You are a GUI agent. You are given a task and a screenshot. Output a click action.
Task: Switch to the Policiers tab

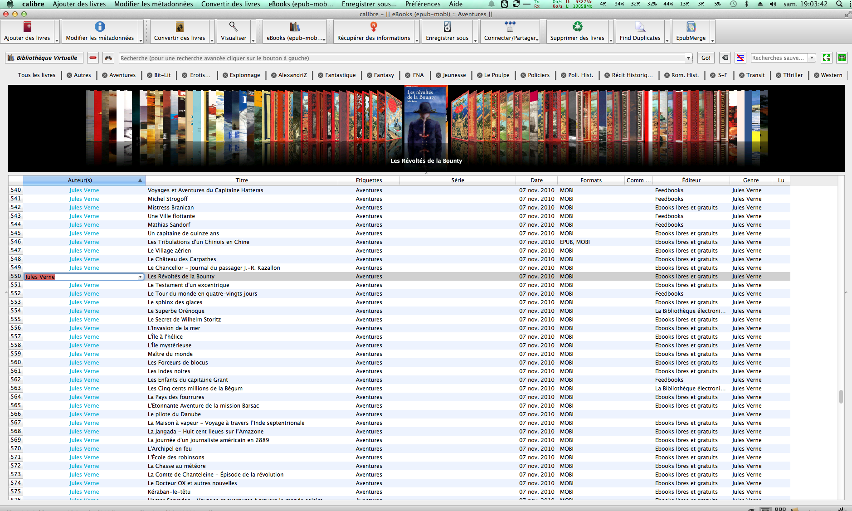[539, 75]
